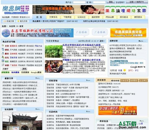Open More link in 生活时尚 panel
This screenshot has height=130, width=149.
[x=89, y=112]
